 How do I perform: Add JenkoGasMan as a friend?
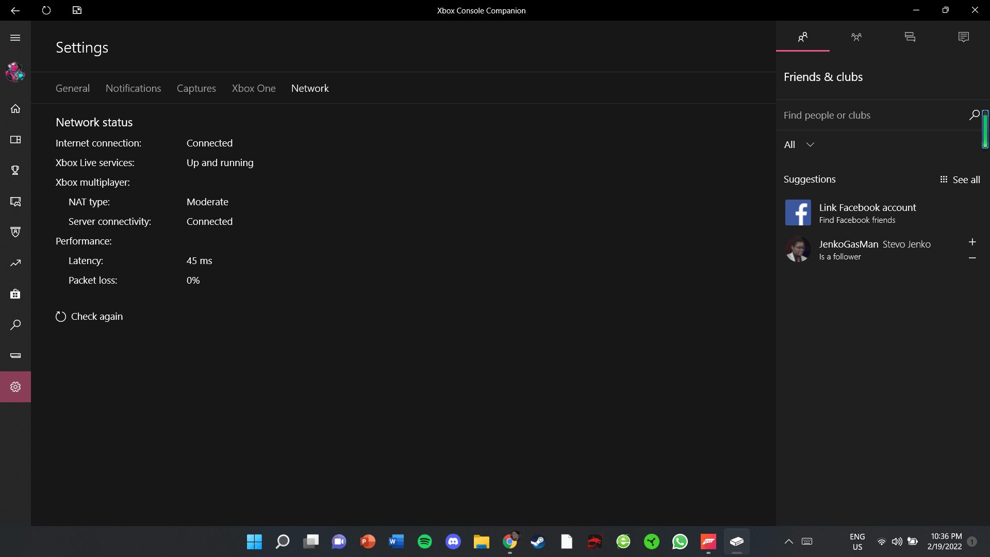972,242
